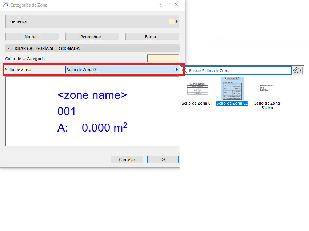
Task: Open the gear settings menu in stamp picker
Action: 298,70
